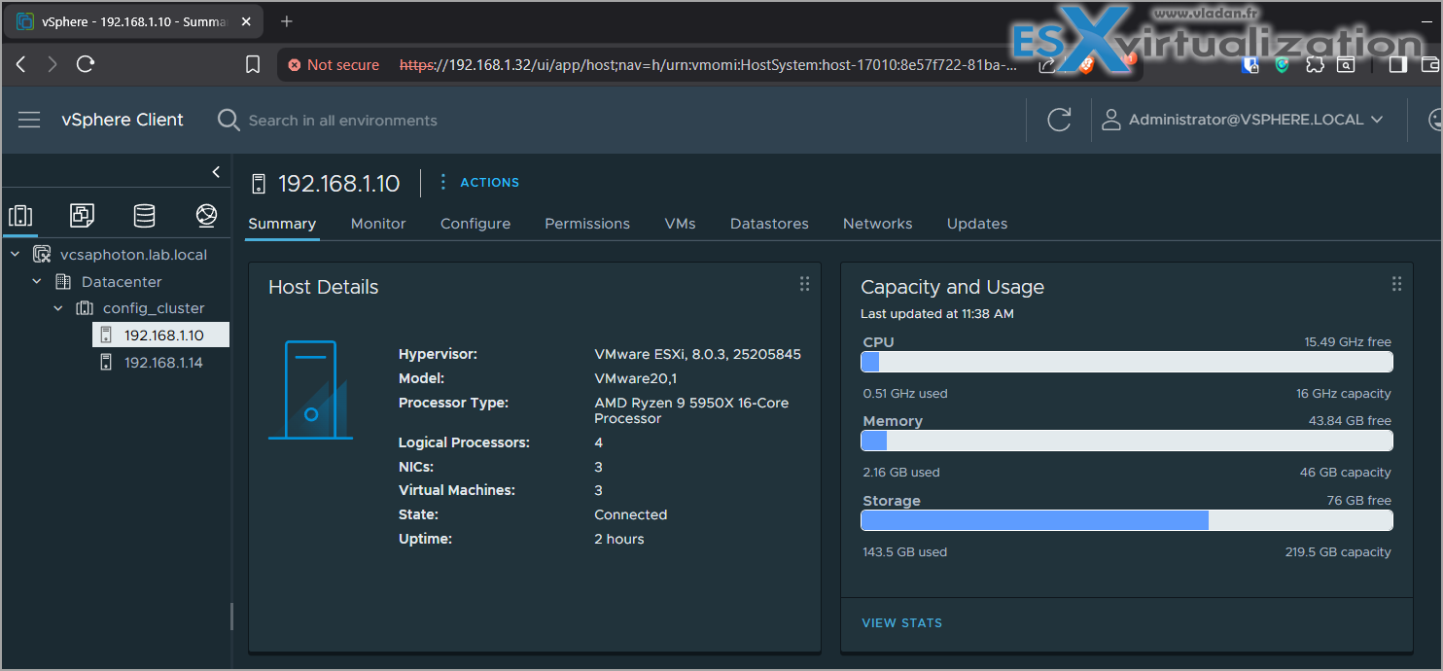Viewport: 1443px width, 671px height.
Task: Select host 192.168.1.14 in the tree
Action: (x=163, y=363)
